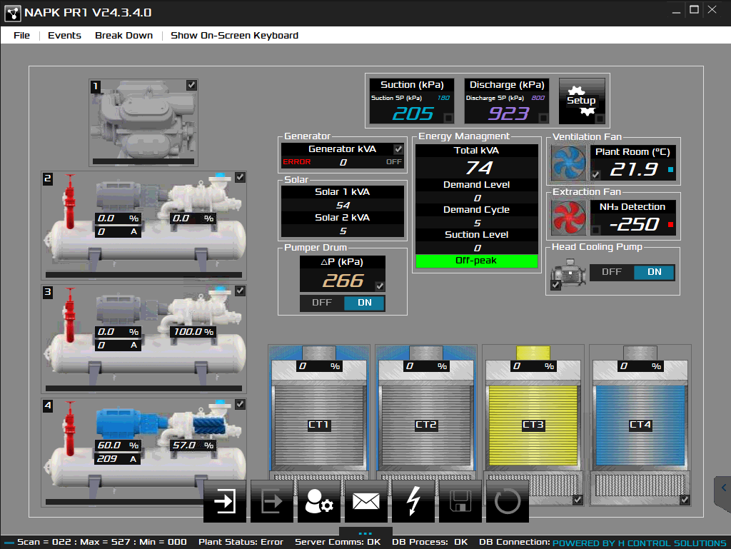Click the Solar 1 kVA value 54
Image resolution: width=731 pixels, height=549 pixels.
[343, 205]
